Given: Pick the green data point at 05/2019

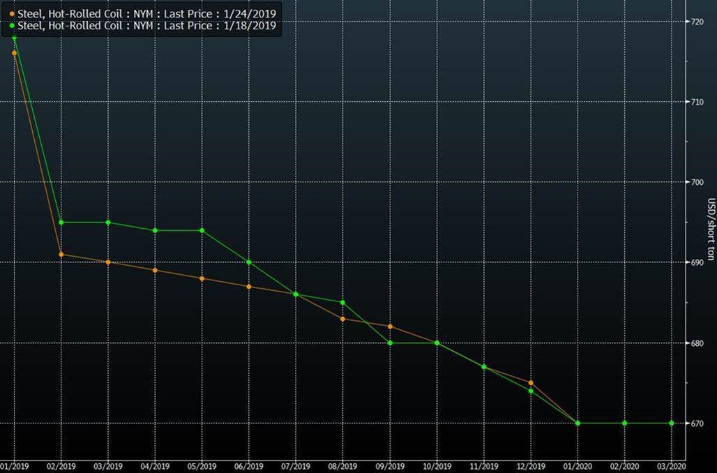Looking at the screenshot, I should pos(202,230).
